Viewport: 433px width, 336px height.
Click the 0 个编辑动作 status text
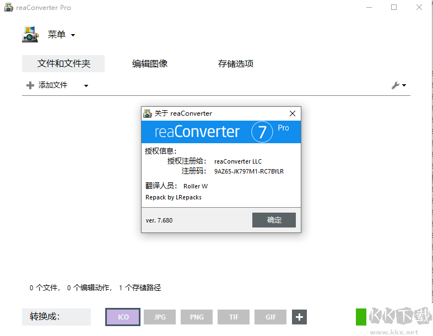(89, 288)
